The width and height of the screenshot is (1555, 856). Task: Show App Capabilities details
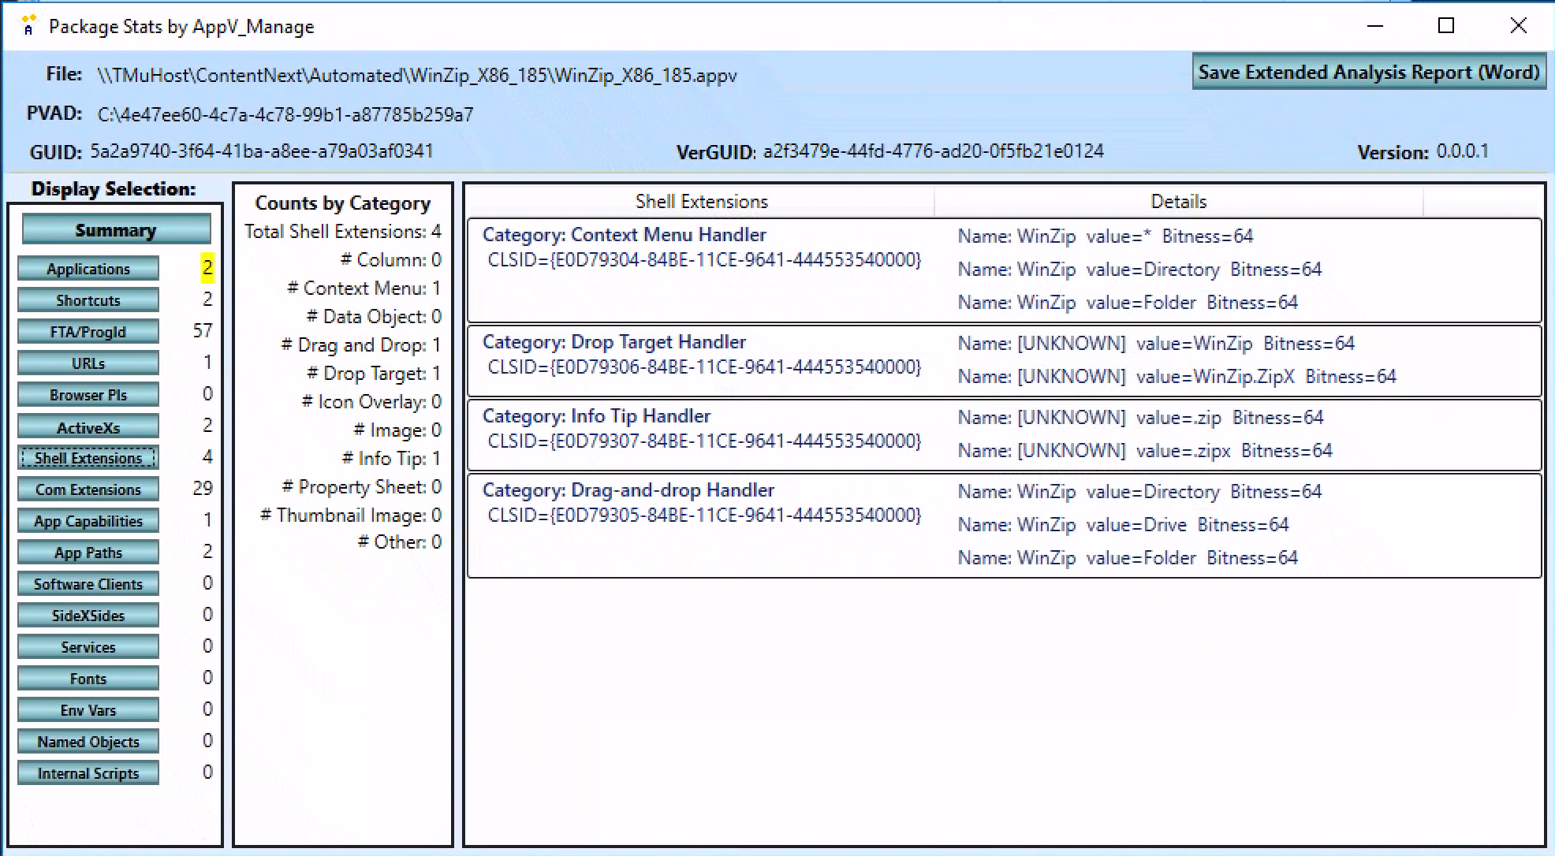point(88,521)
